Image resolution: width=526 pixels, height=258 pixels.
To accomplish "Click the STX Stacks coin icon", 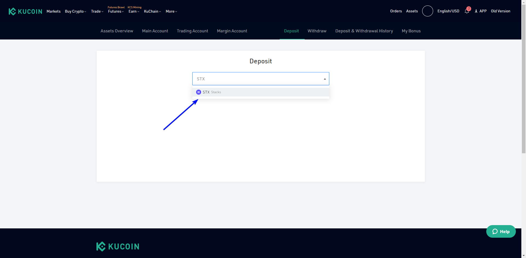I will click(x=199, y=92).
